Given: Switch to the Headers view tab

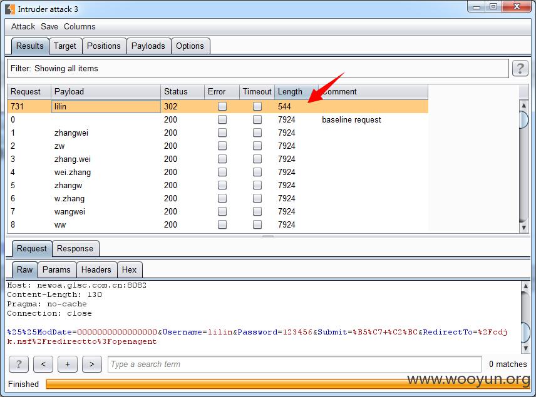Looking at the screenshot, I should (96, 269).
